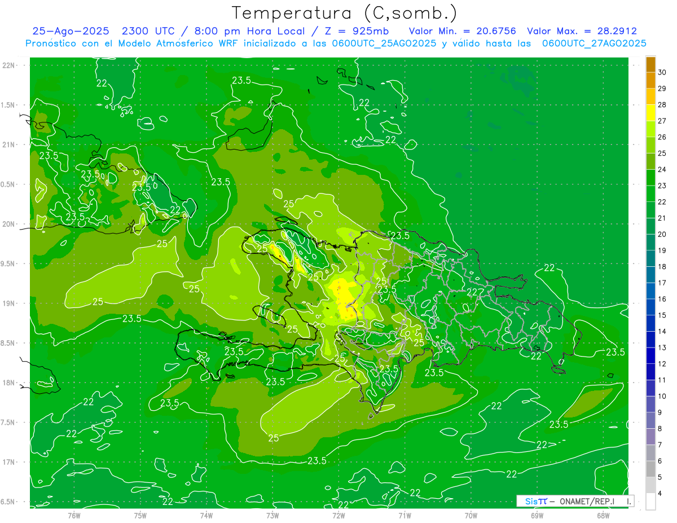Click the orange color bar segment above 30
The height and width of the screenshot is (523, 677).
pos(650,64)
